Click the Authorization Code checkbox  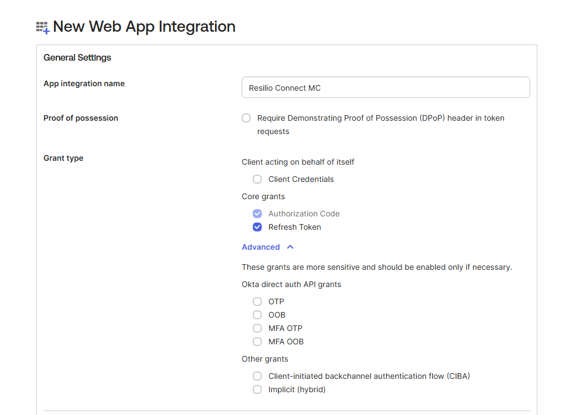point(257,214)
